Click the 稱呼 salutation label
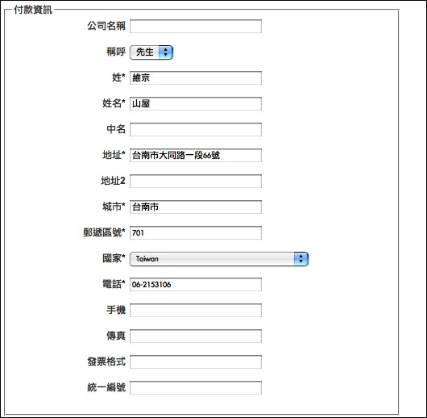Screen dimensions: 427x418 116,52
